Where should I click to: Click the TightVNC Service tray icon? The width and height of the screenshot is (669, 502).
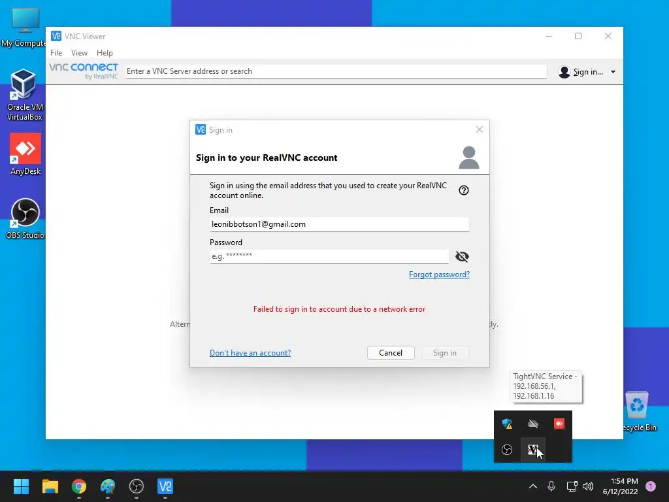(x=533, y=450)
